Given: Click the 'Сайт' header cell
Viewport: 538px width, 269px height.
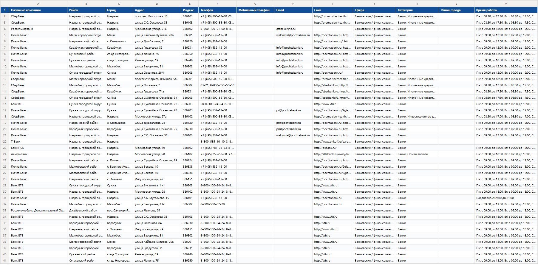Looking at the screenshot, I should pyautogui.click(x=333, y=10).
